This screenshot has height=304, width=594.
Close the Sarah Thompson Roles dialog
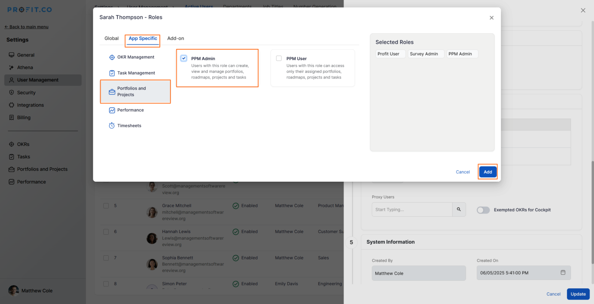click(x=491, y=18)
